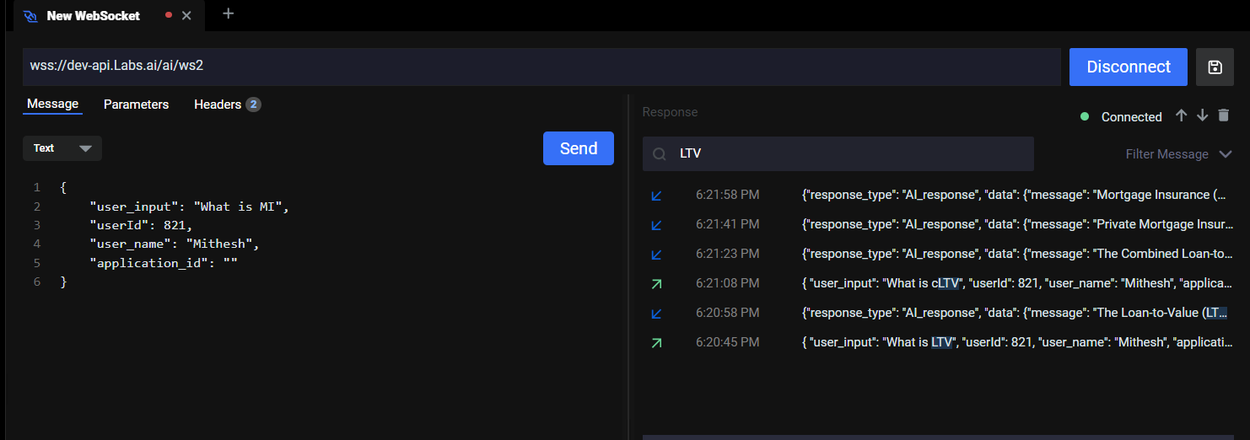Switch to the Parameters tab
Image resolution: width=1250 pixels, height=440 pixels.
[136, 105]
